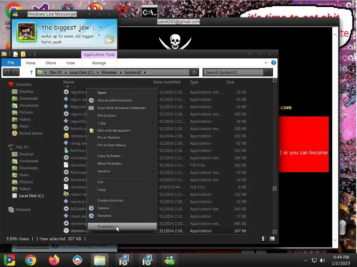Switch to the Share ribbon tab
The width and height of the screenshot is (357, 267).
click(51, 63)
